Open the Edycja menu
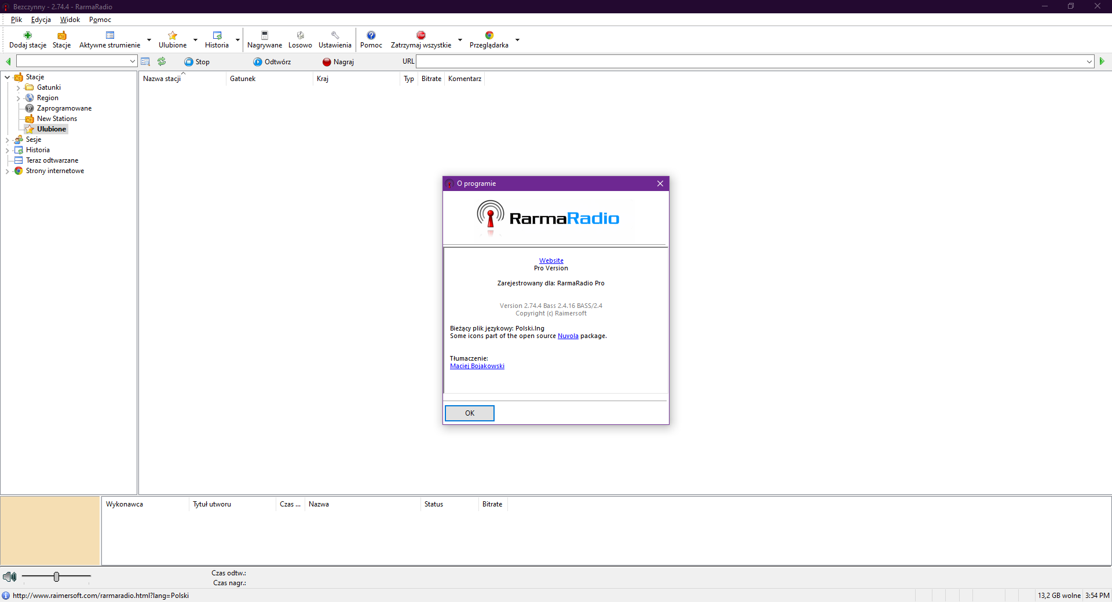Viewport: 1112px width, 602px height. (x=41, y=20)
